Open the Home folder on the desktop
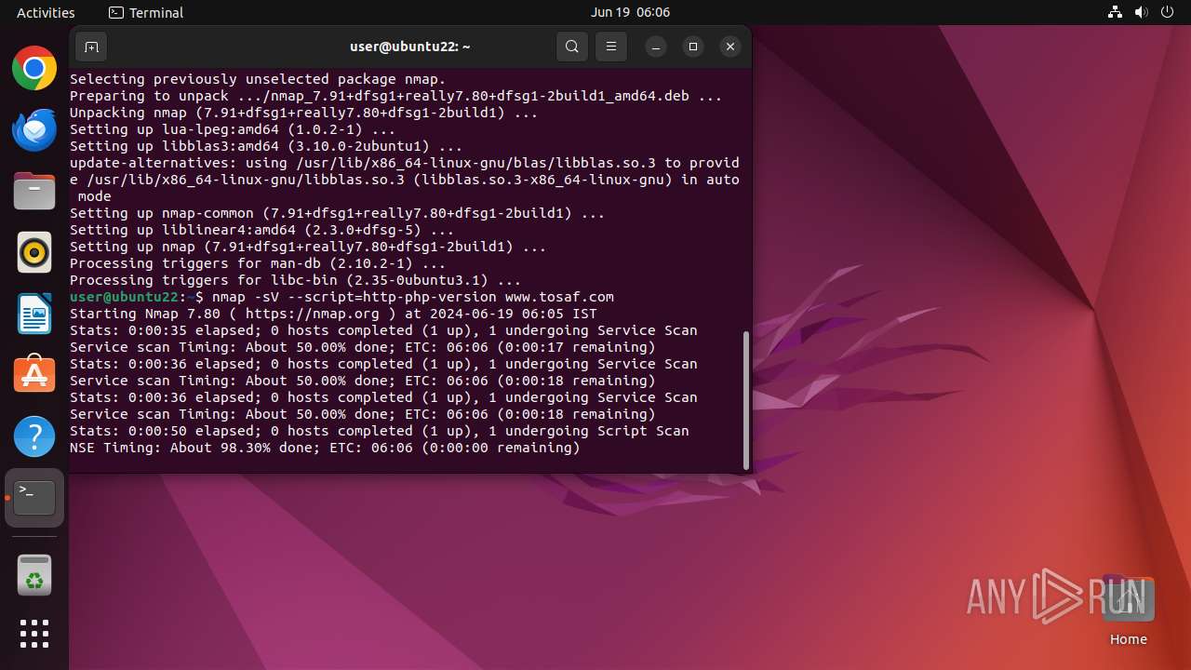The image size is (1191, 670). pos(1128,611)
